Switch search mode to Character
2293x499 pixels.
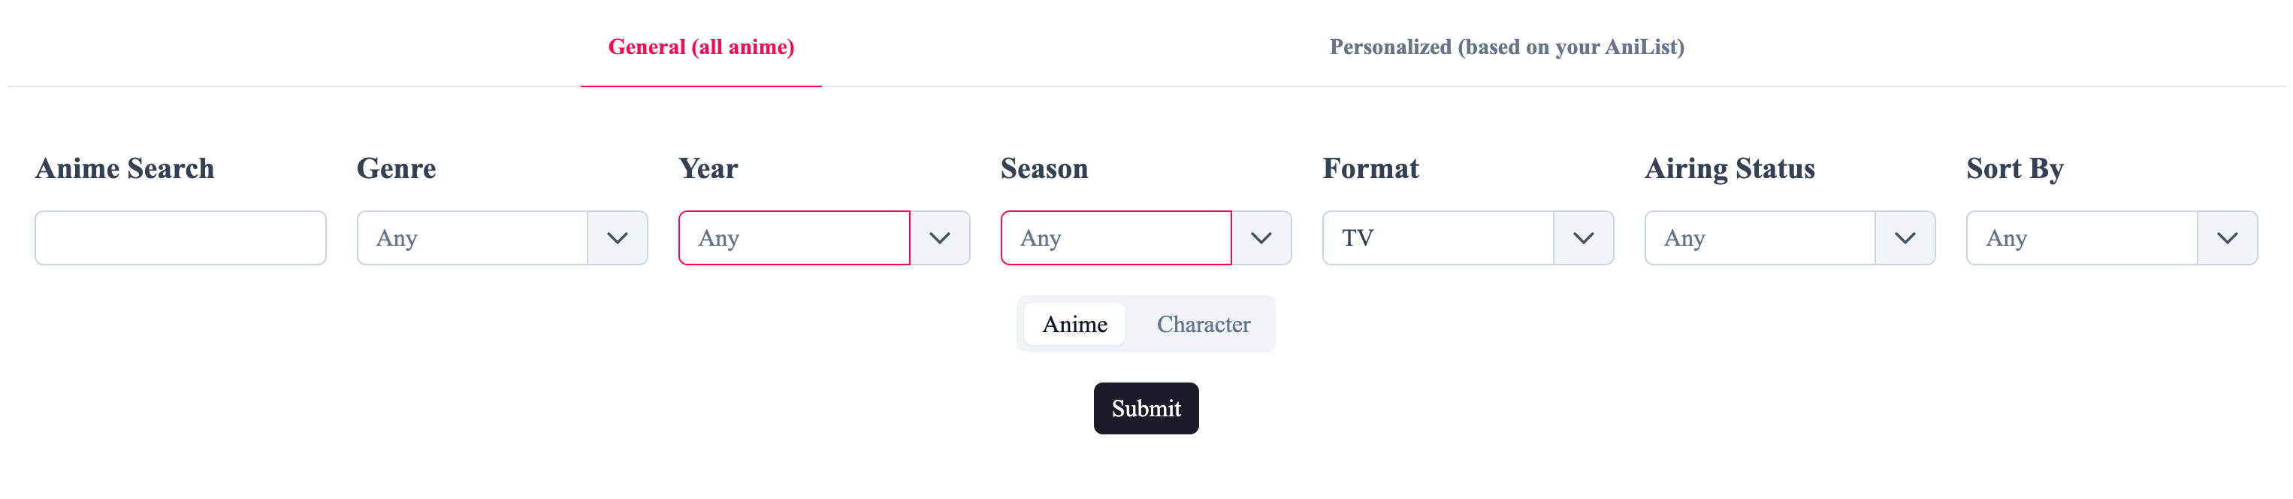point(1204,323)
